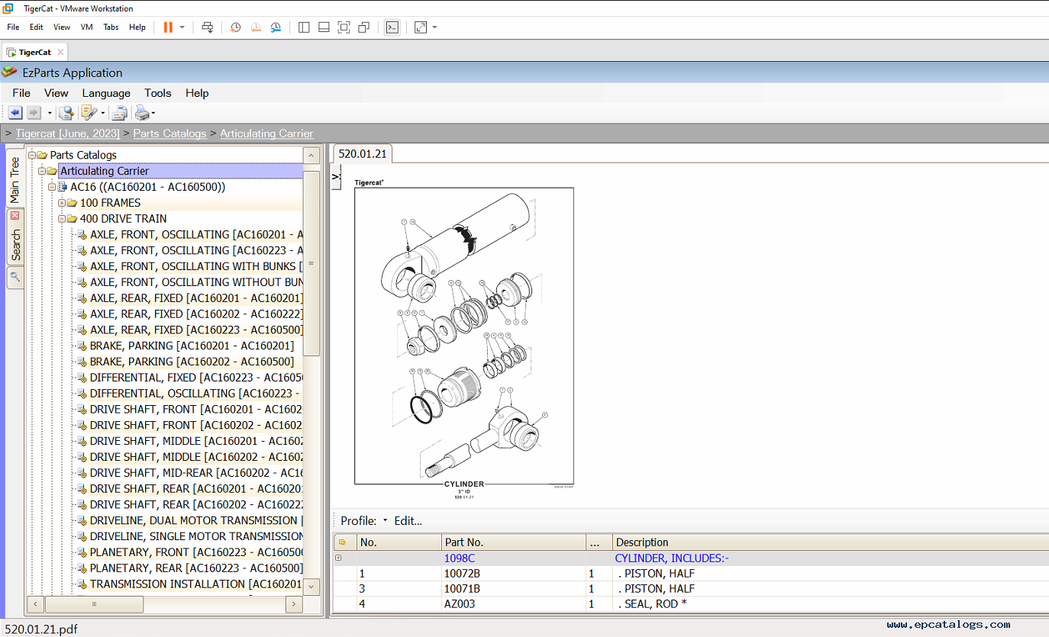Enter VMware full screen mode icon
Viewport: 1049px width, 637px height.
[x=344, y=27]
